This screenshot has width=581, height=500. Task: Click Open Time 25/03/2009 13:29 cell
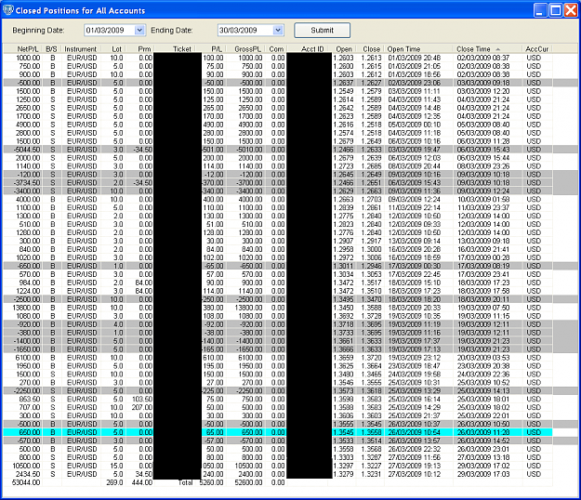[415, 391]
